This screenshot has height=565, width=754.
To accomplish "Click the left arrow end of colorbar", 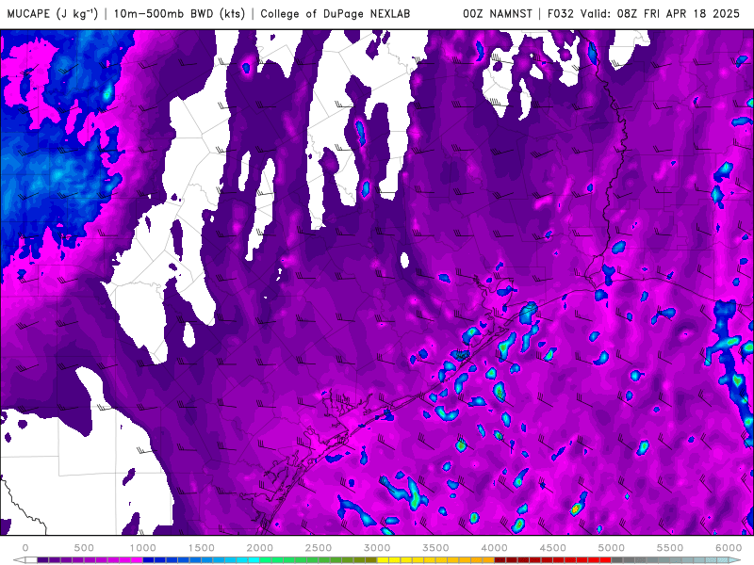I will pos(19,560).
